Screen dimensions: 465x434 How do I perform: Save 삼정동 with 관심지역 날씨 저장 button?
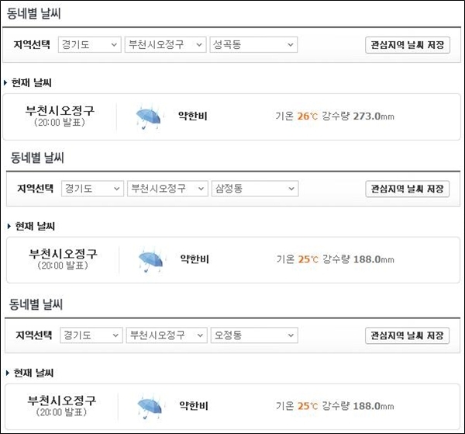[408, 189]
